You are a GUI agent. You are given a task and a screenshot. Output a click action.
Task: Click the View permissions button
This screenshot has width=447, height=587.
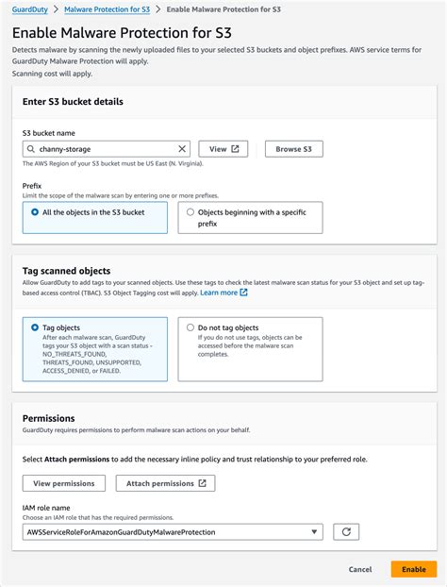[64, 483]
